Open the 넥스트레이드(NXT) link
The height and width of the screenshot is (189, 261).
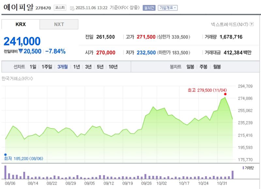pyautogui.click(x=230, y=24)
